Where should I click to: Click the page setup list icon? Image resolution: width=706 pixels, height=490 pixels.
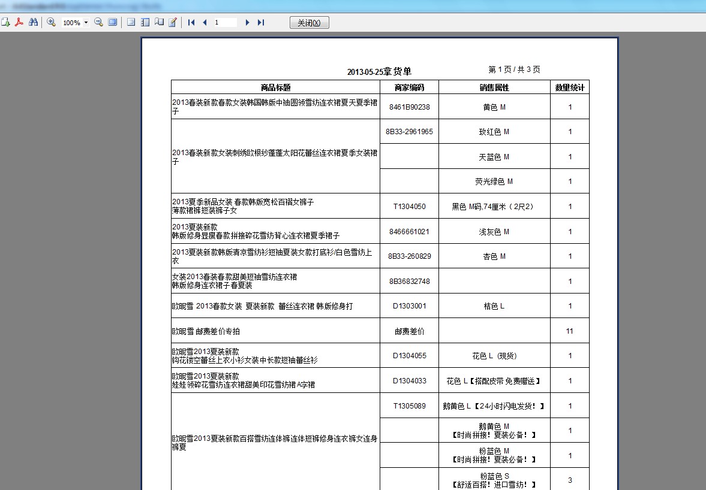click(145, 22)
